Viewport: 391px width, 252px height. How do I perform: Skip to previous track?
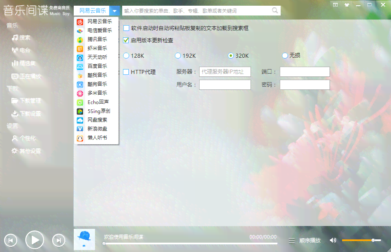pyautogui.click(x=11, y=240)
